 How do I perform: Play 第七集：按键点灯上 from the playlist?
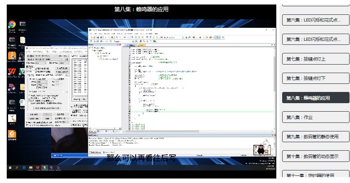tap(315, 59)
